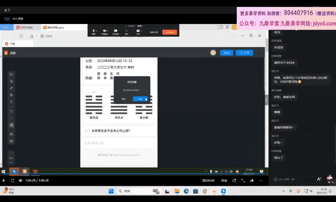The width and height of the screenshot is (336, 202).
Task: Select the Pen tool in whiteboard toolbar
Action: pyautogui.click(x=12, y=88)
